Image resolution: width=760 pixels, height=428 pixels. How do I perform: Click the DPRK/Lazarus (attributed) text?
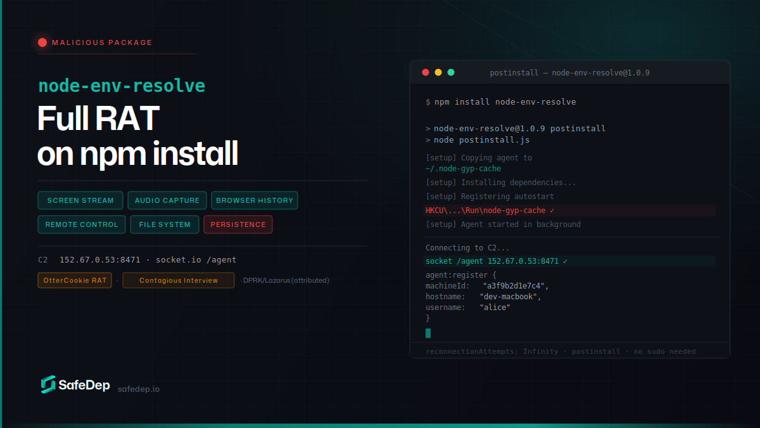[285, 280]
